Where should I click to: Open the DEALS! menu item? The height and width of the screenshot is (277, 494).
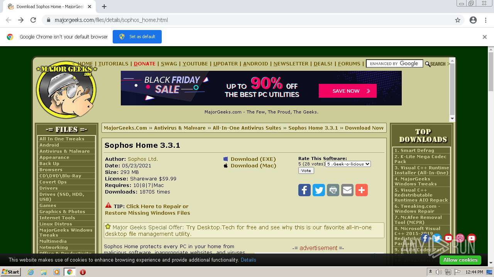coord(323,64)
